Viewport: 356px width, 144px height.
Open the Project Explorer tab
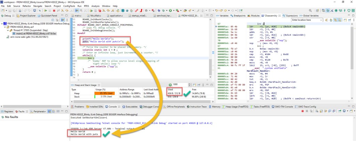[27, 16]
